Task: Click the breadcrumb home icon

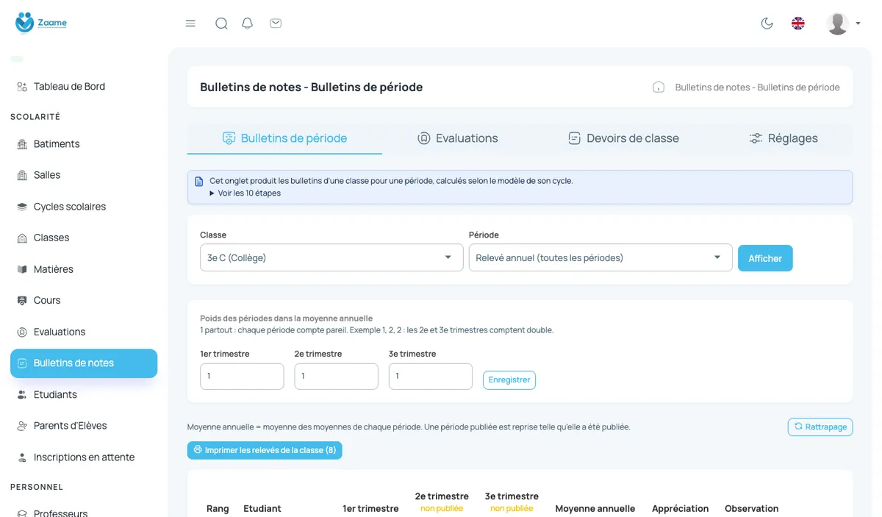Action: 659,87
